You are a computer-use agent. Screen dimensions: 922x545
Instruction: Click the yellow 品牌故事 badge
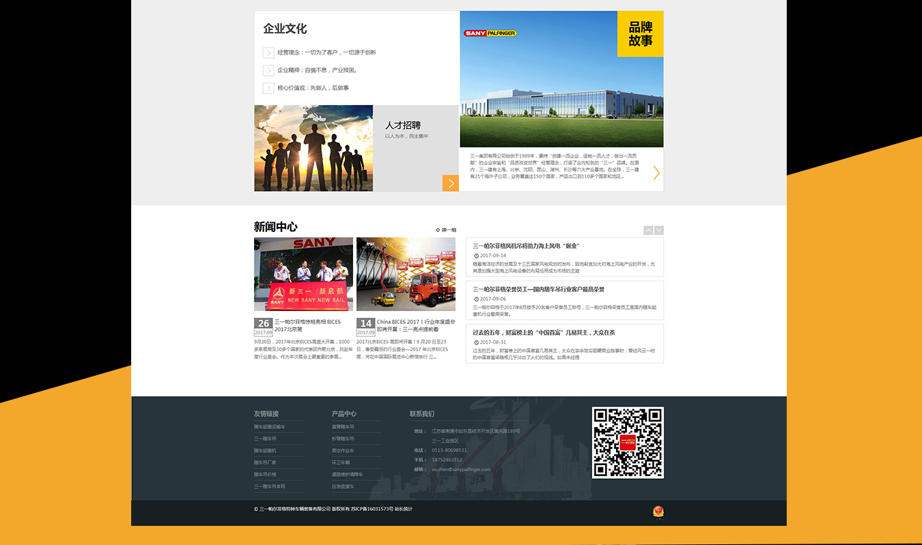(x=640, y=34)
